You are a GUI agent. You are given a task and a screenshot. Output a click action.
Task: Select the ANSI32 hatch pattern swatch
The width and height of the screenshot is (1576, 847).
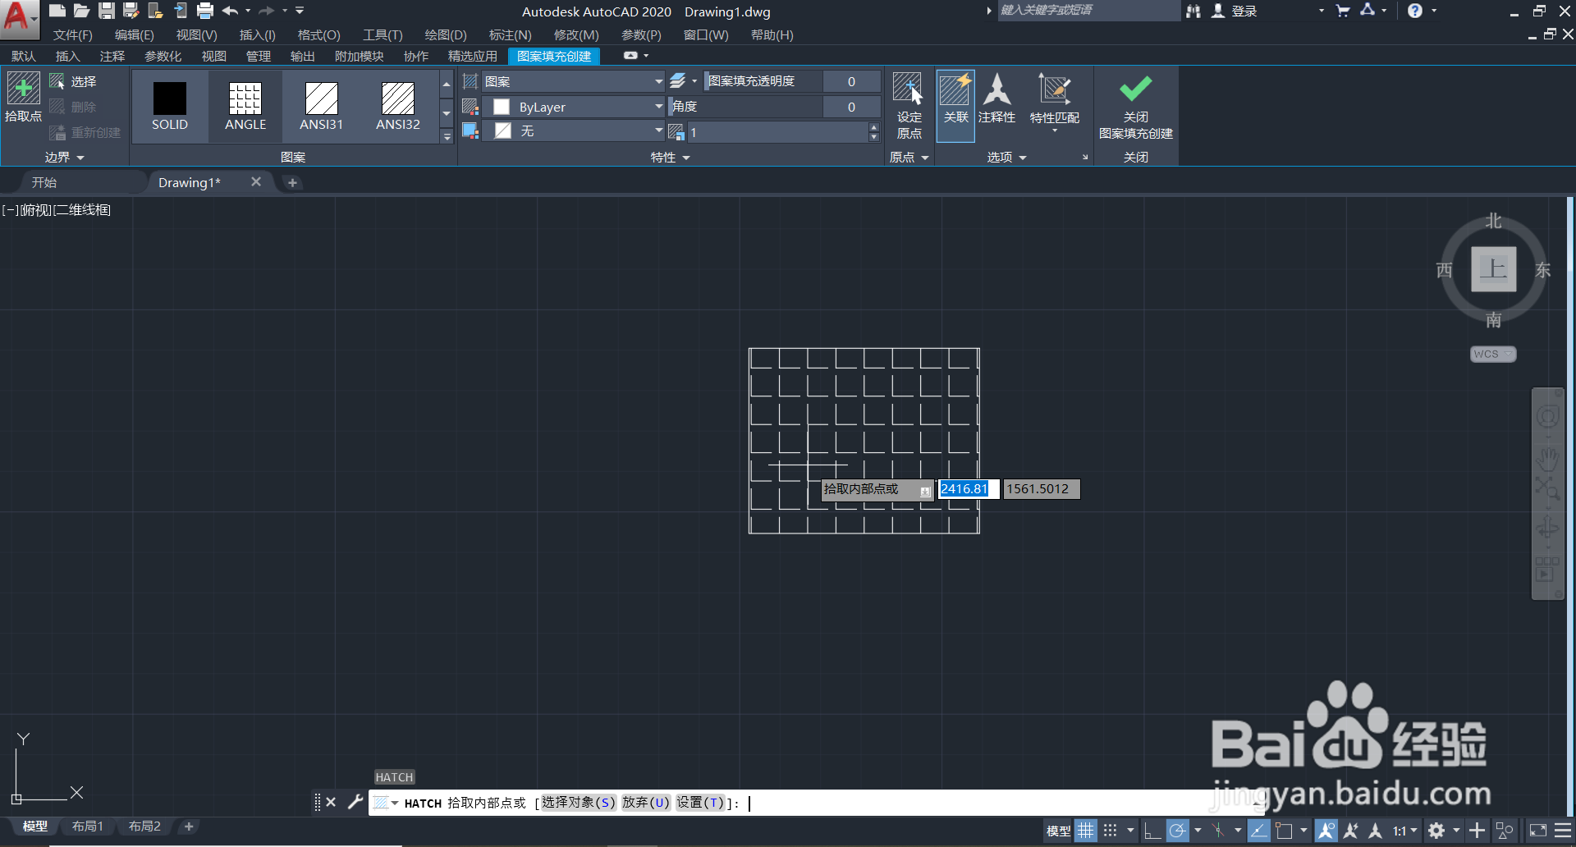coord(398,106)
